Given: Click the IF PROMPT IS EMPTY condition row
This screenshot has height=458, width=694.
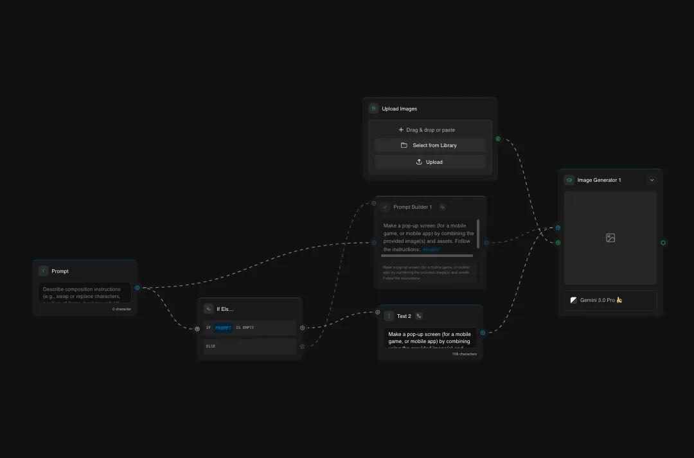Looking at the screenshot, I should click(250, 328).
